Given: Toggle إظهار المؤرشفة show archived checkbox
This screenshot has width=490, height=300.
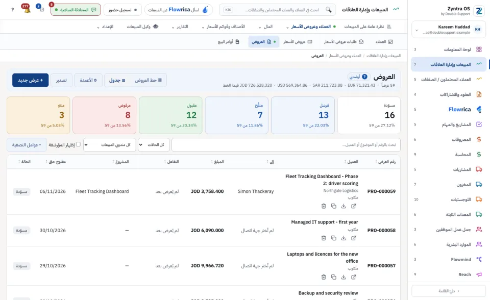Looking at the screenshot, I should click(78, 144).
